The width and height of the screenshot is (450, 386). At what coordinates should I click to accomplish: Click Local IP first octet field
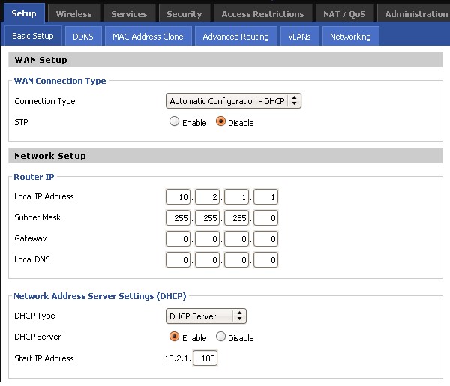[x=178, y=196]
